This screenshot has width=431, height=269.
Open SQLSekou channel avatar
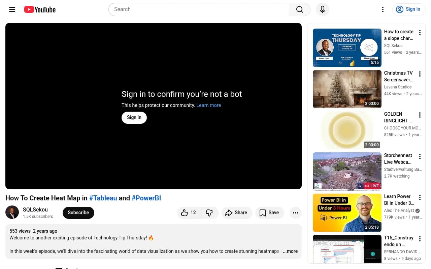coord(12,213)
